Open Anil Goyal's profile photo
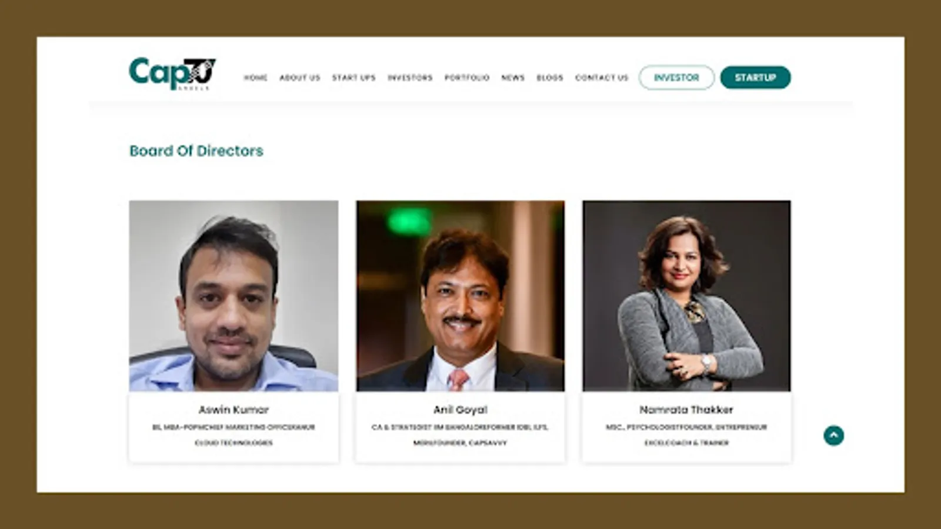The width and height of the screenshot is (941, 529). 460,296
